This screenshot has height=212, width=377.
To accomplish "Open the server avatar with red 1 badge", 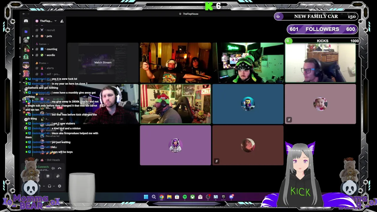I will point(26,48).
